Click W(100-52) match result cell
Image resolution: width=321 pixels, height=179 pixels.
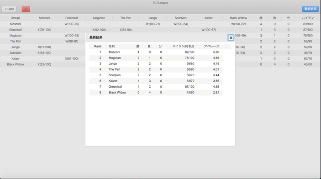click(x=238, y=24)
